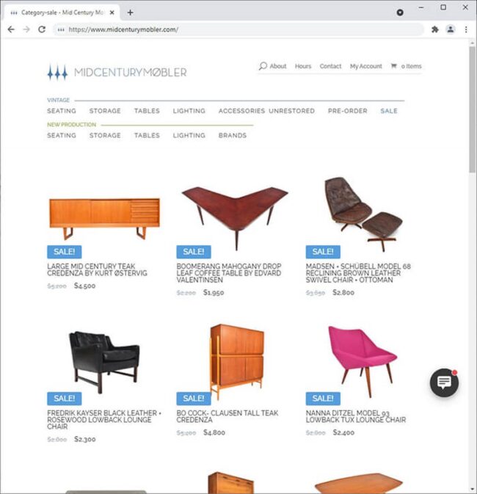This screenshot has height=494, width=477.
Task: Open the Pre-Order vintage menu item
Action: point(348,111)
